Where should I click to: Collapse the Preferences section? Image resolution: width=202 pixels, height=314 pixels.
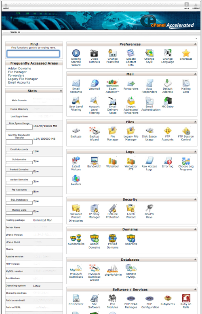pyautogui.click(x=195, y=44)
